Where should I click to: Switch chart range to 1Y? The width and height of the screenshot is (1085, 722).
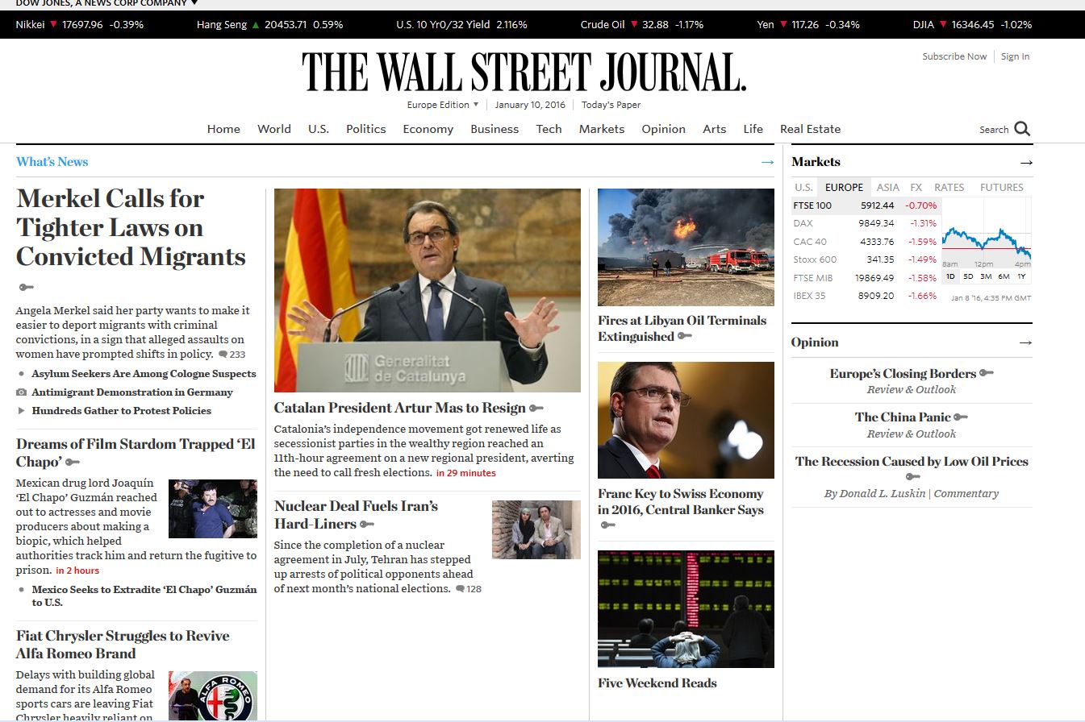pos(1021,276)
